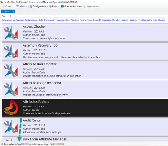Select the Audit Center tool icon

pyautogui.click(x=11, y=127)
